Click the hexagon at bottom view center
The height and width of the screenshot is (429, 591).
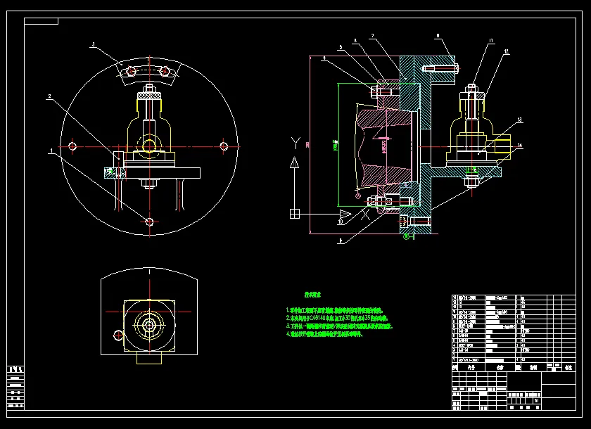click(149, 324)
